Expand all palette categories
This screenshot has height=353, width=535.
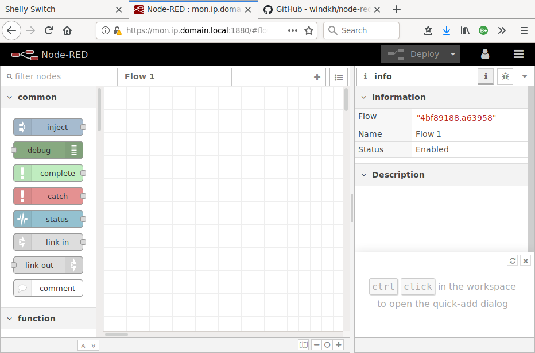[x=94, y=346]
